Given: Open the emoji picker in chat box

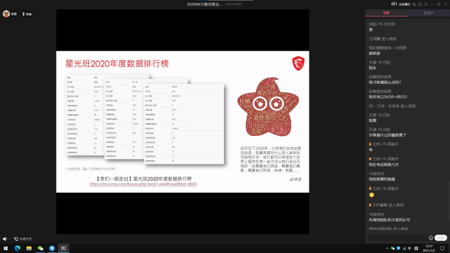Looking at the screenshot, I should [x=431, y=238].
